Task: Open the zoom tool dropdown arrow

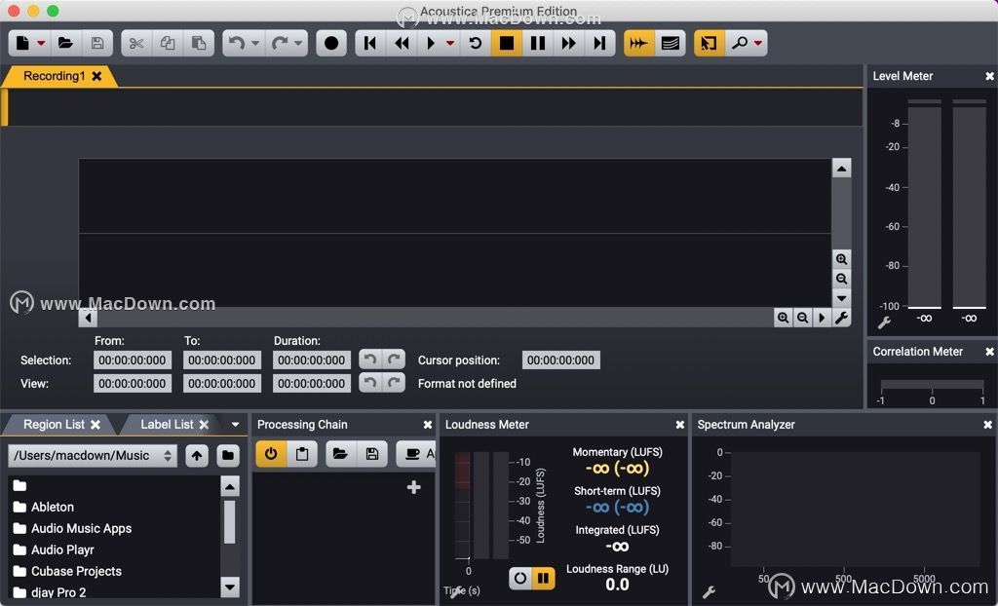Action: point(758,43)
